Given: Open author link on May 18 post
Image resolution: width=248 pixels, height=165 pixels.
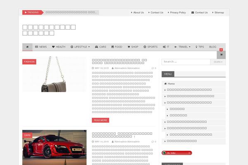Looking at the screenshot, I should 127,68.
